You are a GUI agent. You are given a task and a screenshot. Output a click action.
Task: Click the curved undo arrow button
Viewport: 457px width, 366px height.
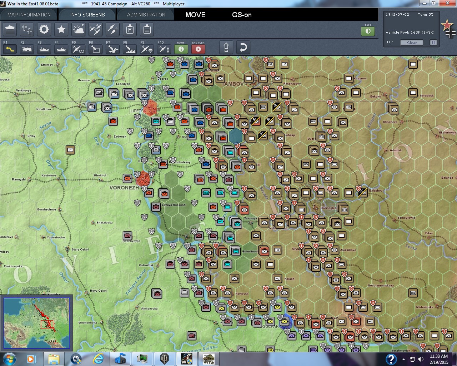coord(243,48)
